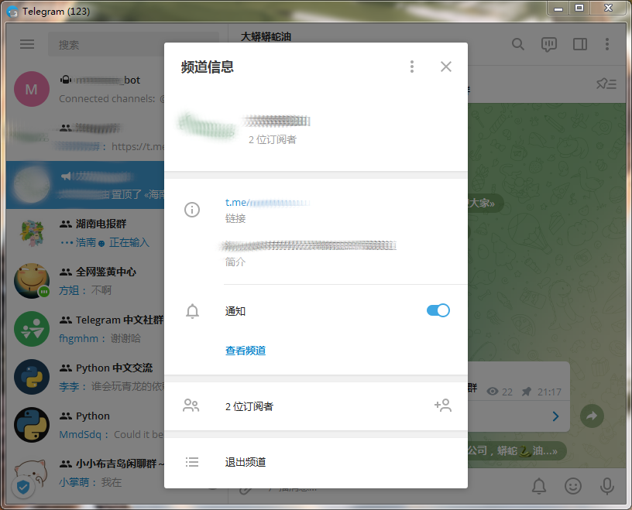Click the 查看频道 link
The image size is (632, 510).
pos(246,351)
